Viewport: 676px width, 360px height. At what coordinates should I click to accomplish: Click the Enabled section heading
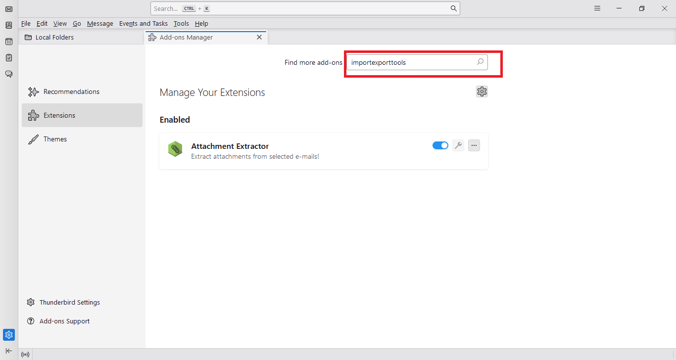click(x=175, y=120)
